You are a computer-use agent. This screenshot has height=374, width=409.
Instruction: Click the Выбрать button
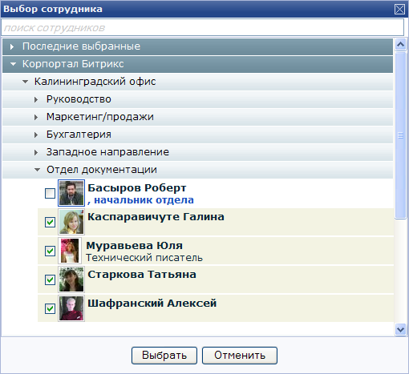click(164, 356)
